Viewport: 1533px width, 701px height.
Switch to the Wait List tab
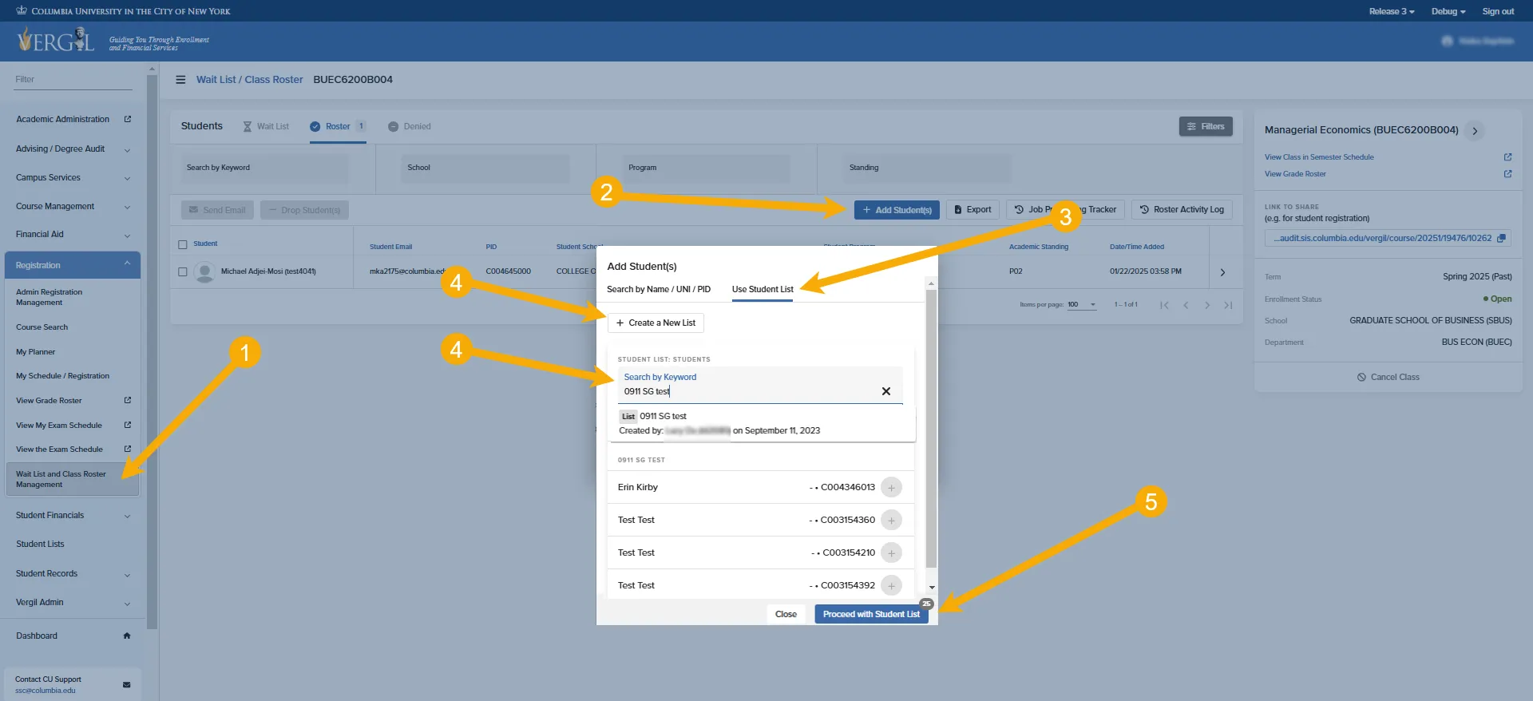[266, 126]
